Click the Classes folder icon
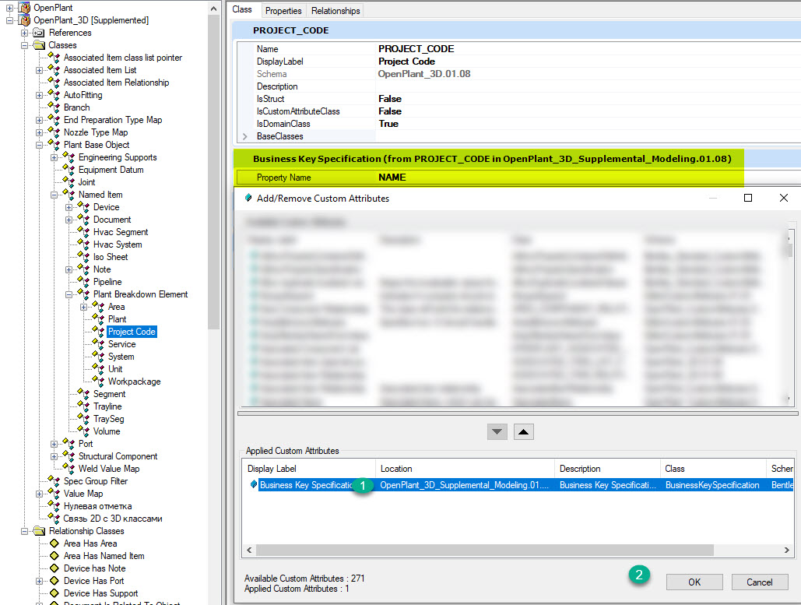Screen dimensions: 801x605 point(39,45)
